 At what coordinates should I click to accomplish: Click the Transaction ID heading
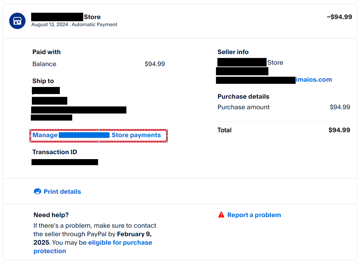coord(55,152)
